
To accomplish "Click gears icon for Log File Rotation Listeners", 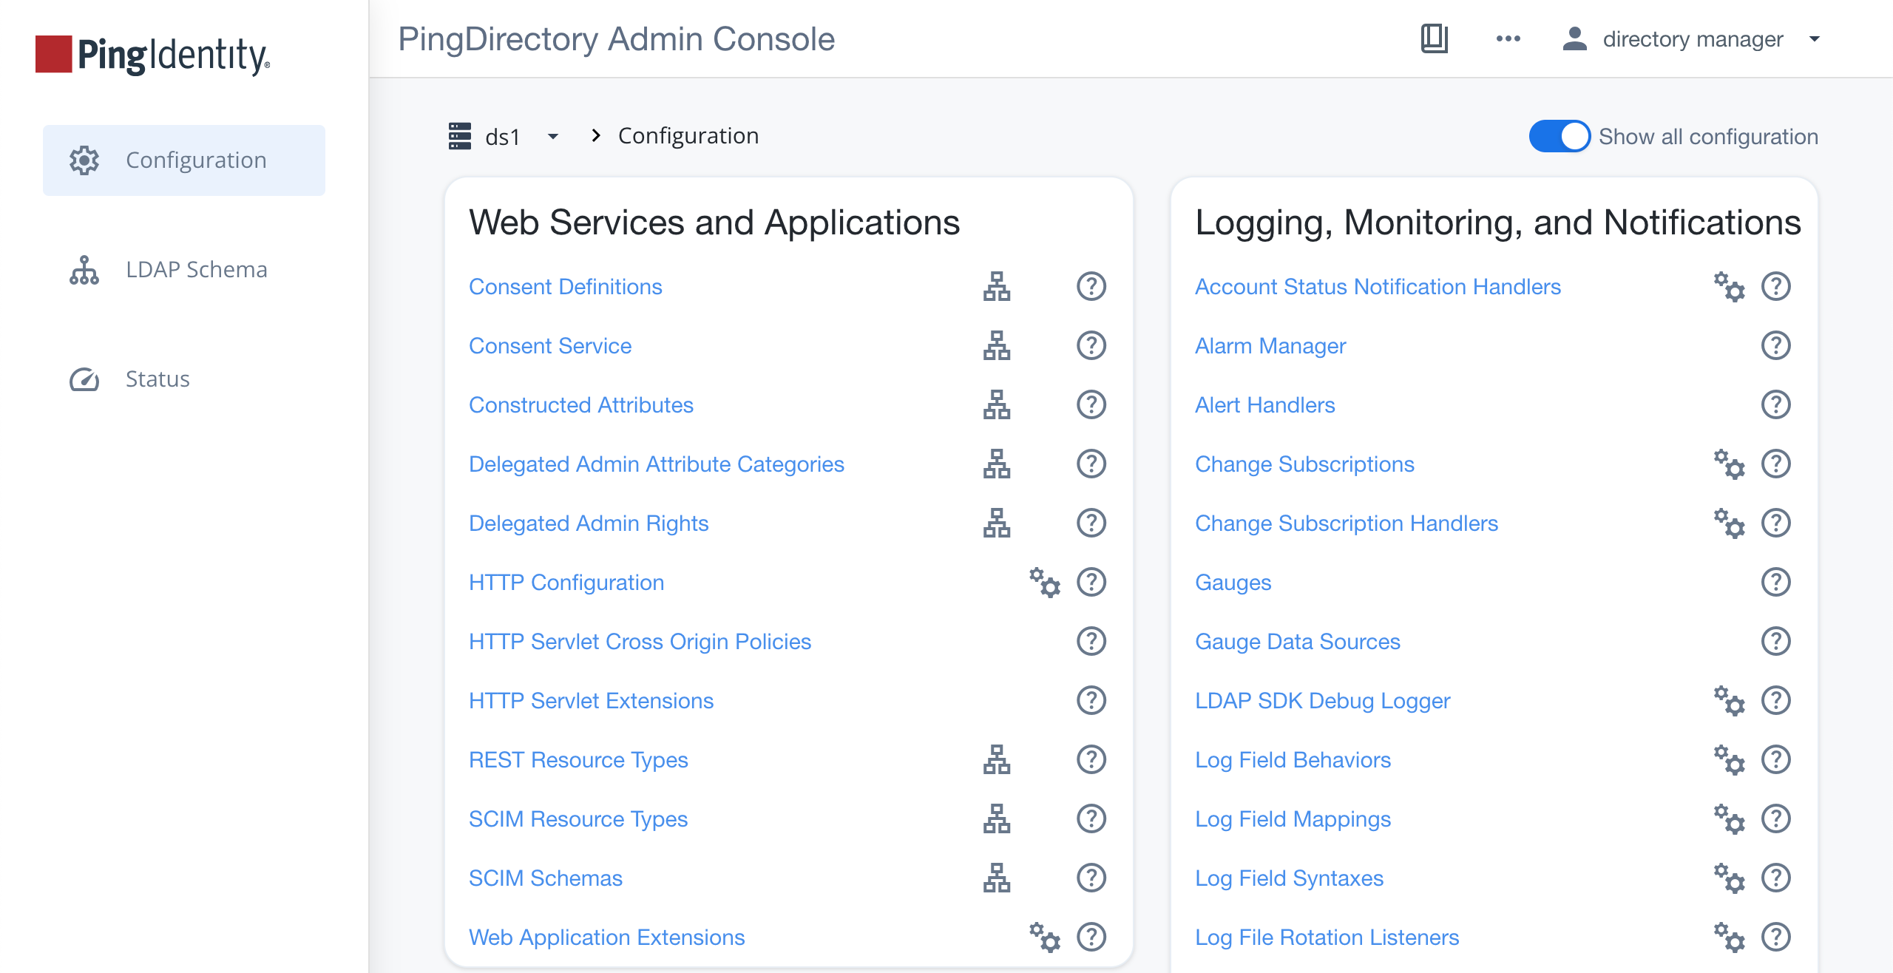I will tap(1730, 938).
